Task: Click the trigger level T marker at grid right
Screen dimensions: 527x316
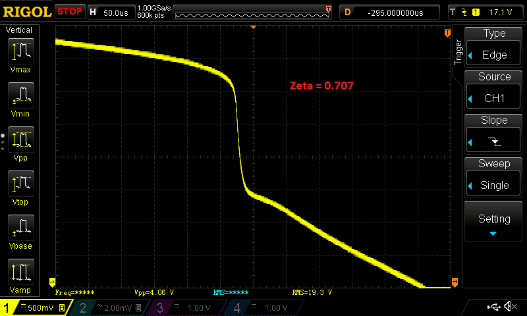Action: [x=447, y=32]
